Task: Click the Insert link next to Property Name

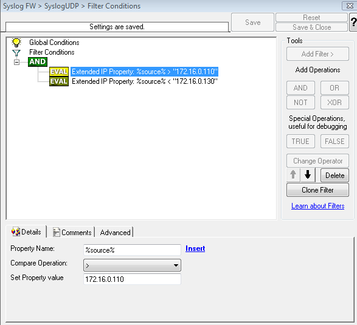Action: (195, 248)
